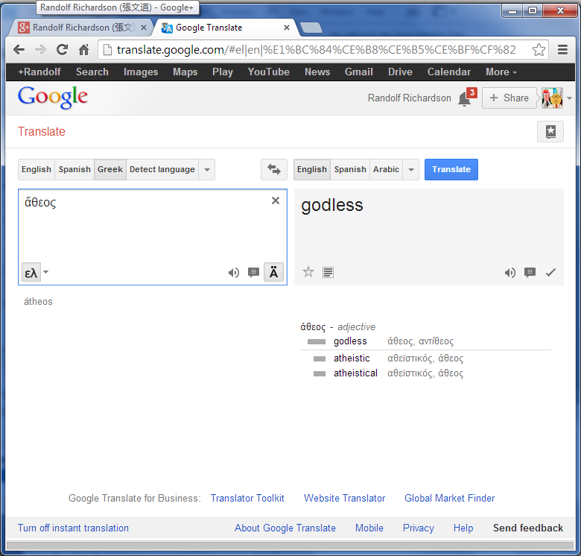This screenshot has width=581, height=556.
Task: Click Randolf Richardson profile avatar
Action: click(x=552, y=98)
